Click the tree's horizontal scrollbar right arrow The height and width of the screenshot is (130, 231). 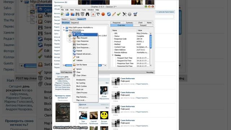point(105,65)
